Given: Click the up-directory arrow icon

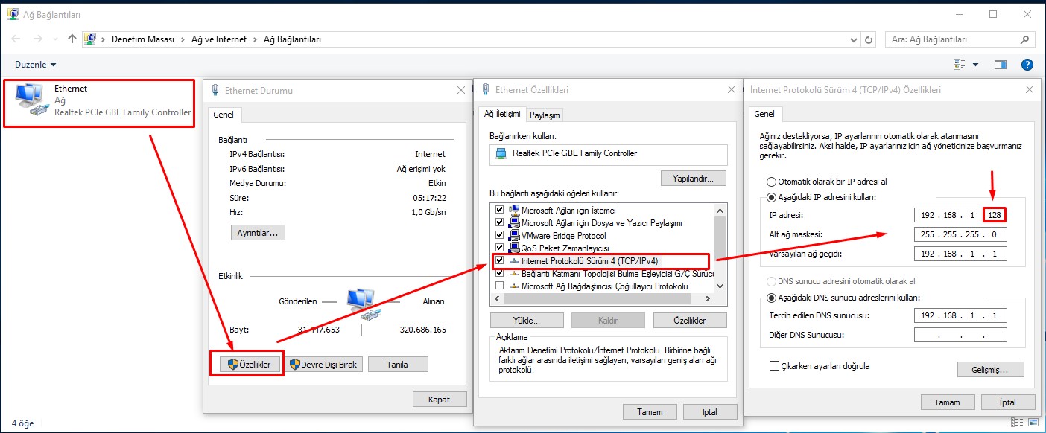Looking at the screenshot, I should (72, 39).
